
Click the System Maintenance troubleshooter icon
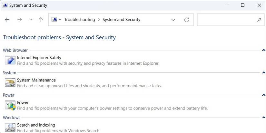10,83
